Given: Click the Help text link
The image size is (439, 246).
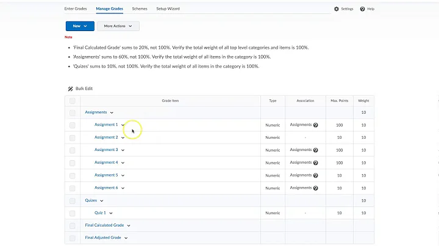Looking at the screenshot, I should point(371,9).
